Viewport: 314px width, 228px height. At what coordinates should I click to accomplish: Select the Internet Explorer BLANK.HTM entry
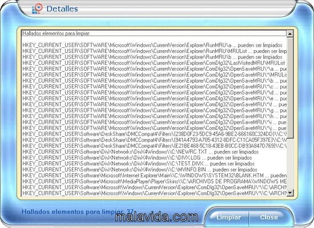[154, 176]
